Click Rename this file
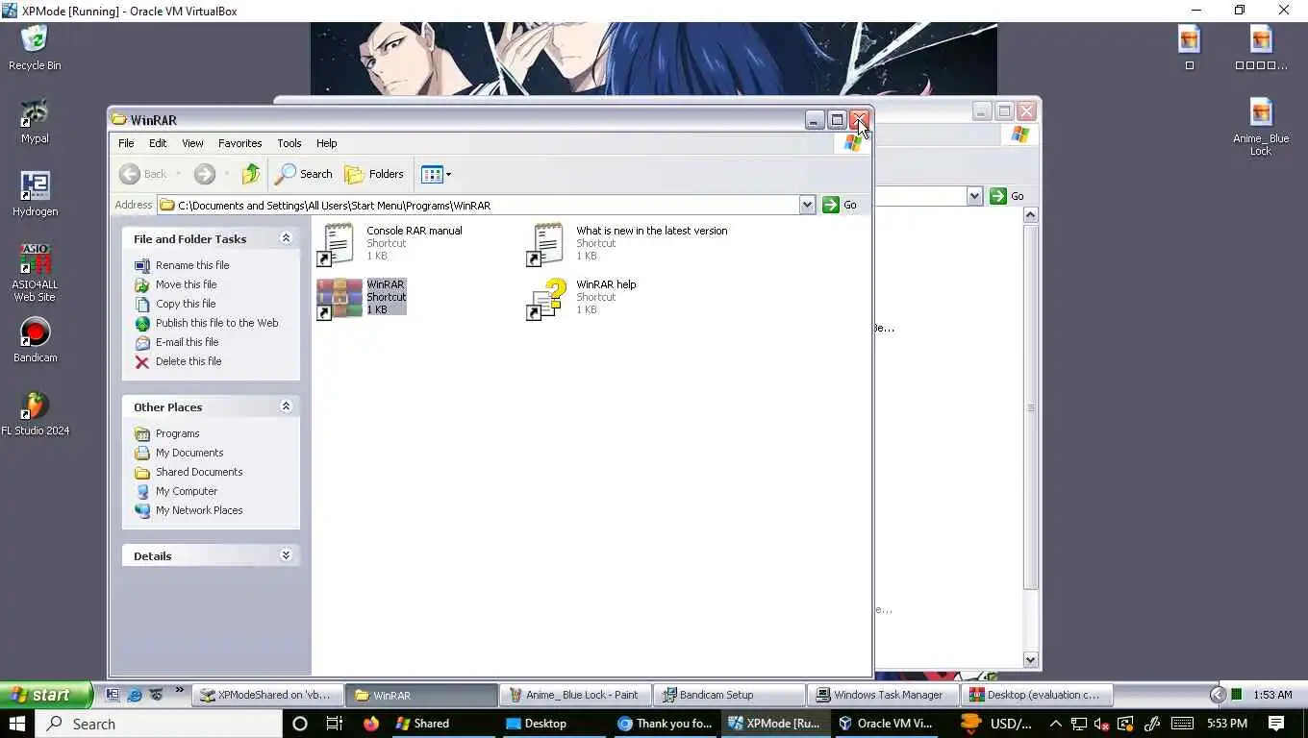Screen dimensions: 1308x738 192,265
